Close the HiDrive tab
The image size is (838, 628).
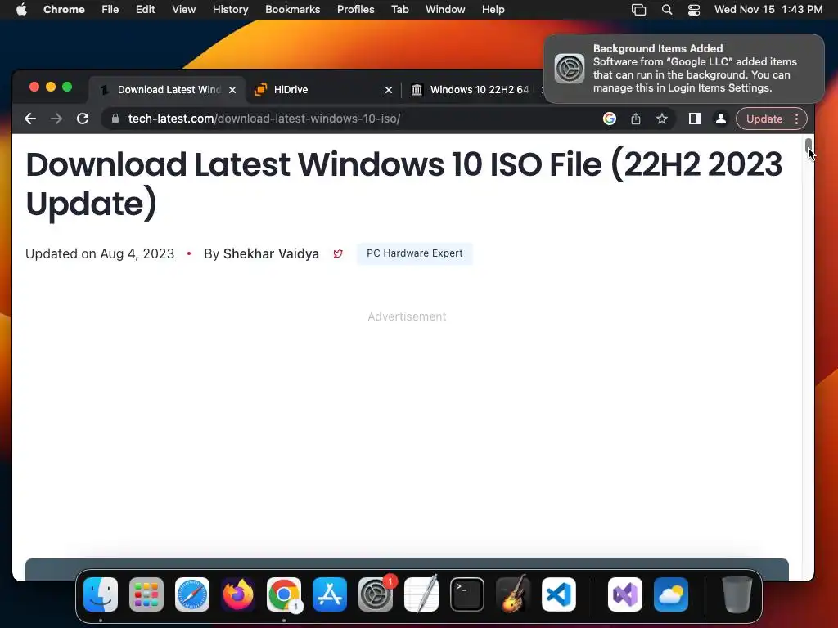tap(389, 90)
